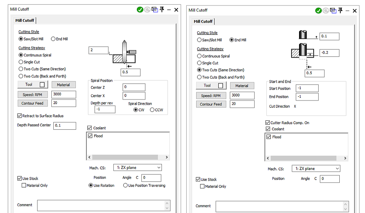Viewport: 365px width, 213px height.
Task: Select Mill Cutoff tab in Spiral Position dialog
Action: click(25, 20)
